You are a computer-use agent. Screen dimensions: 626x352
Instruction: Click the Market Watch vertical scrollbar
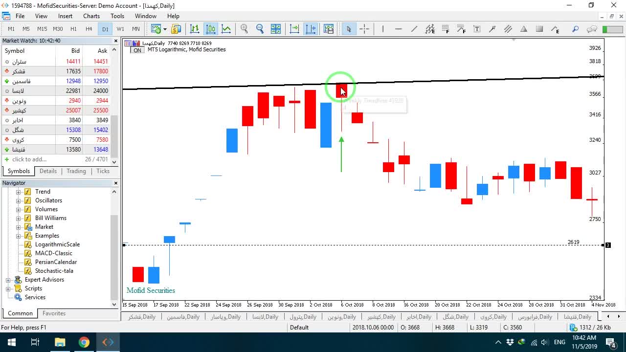click(x=114, y=106)
